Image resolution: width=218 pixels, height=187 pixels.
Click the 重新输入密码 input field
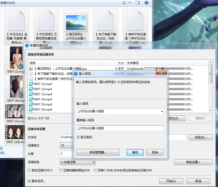(120, 128)
